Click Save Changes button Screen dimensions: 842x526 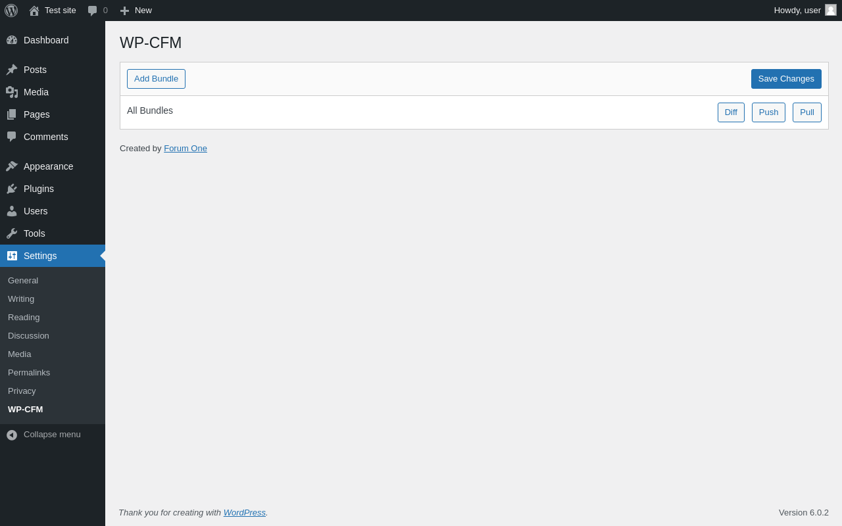(786, 79)
